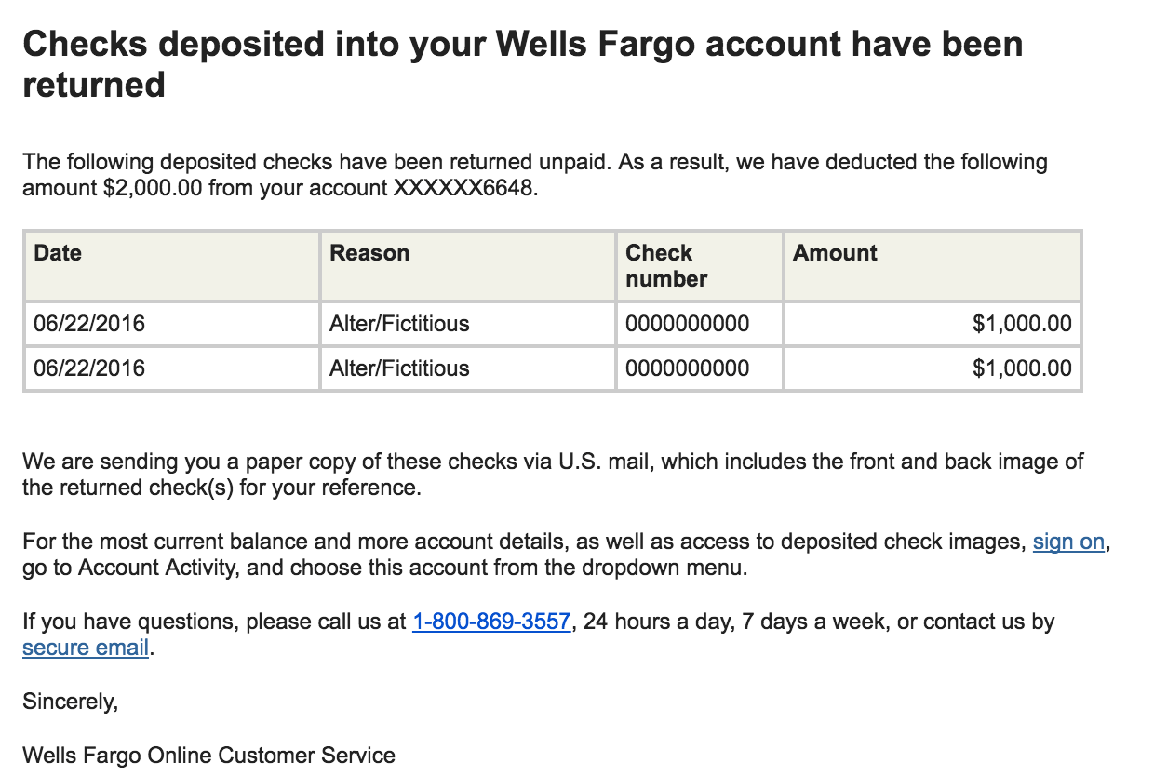1154x776 pixels.
Task: Click the $2,000.00 deducted amount text
Action: pyautogui.click(x=153, y=188)
